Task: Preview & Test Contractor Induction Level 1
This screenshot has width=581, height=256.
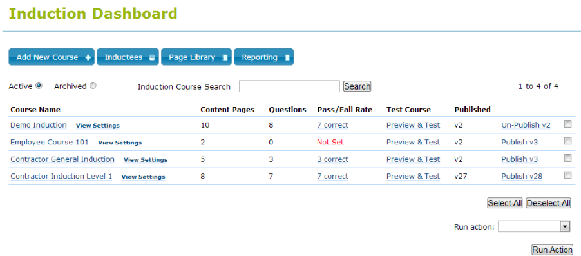Action: pyautogui.click(x=413, y=176)
